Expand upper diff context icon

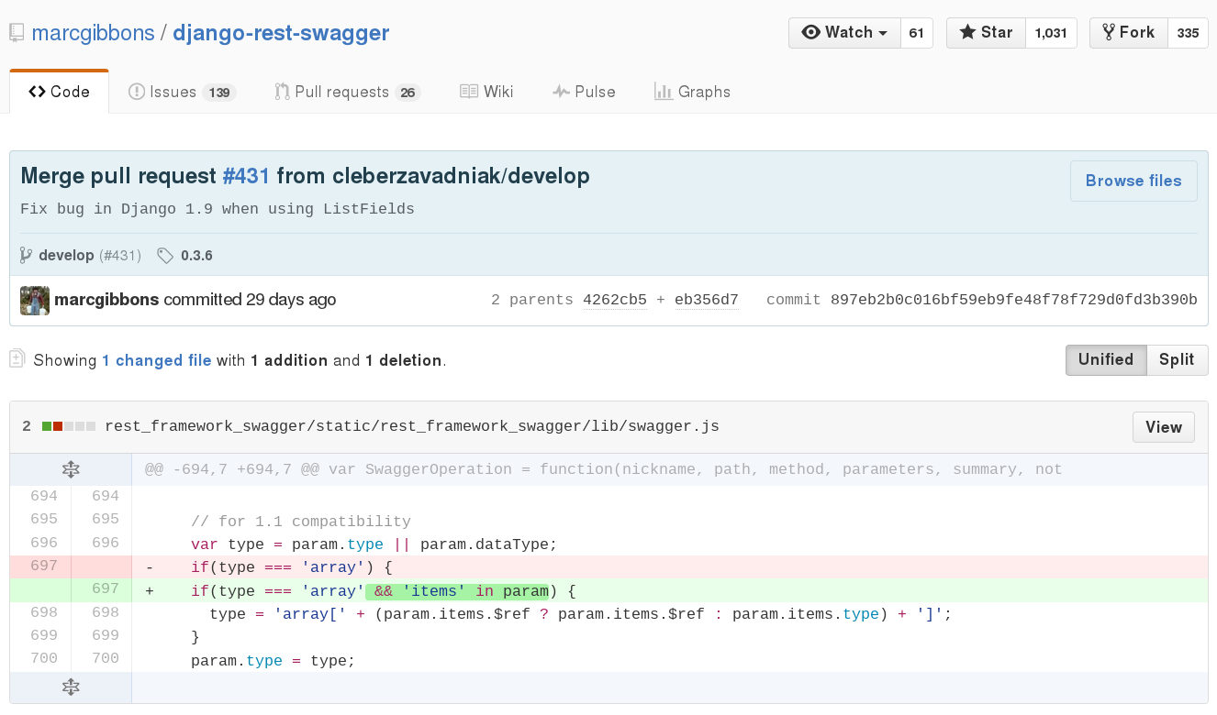[x=71, y=469]
